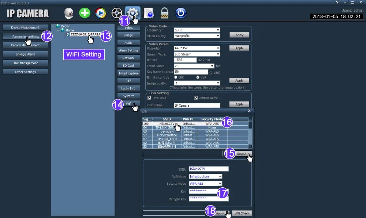This screenshot has width=366, height=218.
Task: Open the playback icon in toolbar
Action: (101, 13)
